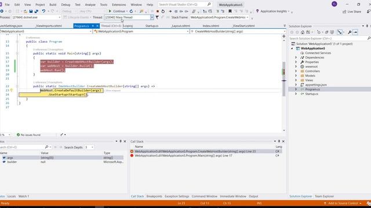Open the Thread dropdown arrow

click(152, 17)
